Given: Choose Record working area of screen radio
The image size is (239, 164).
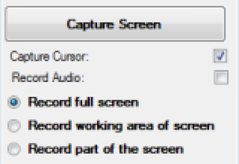Looking at the screenshot, I should 14,127.
